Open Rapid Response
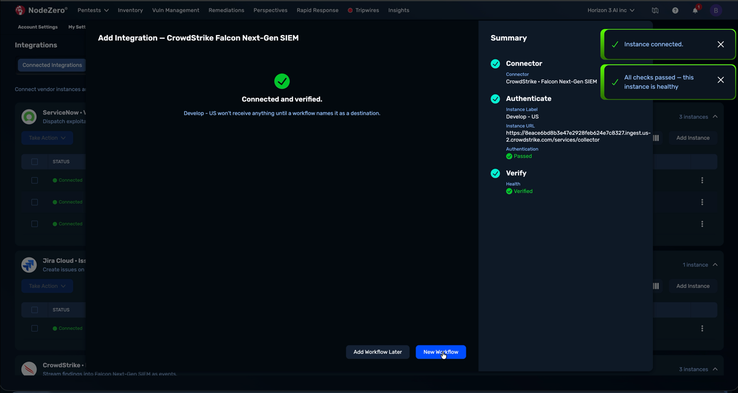Image resolution: width=738 pixels, height=393 pixels. pos(318,10)
